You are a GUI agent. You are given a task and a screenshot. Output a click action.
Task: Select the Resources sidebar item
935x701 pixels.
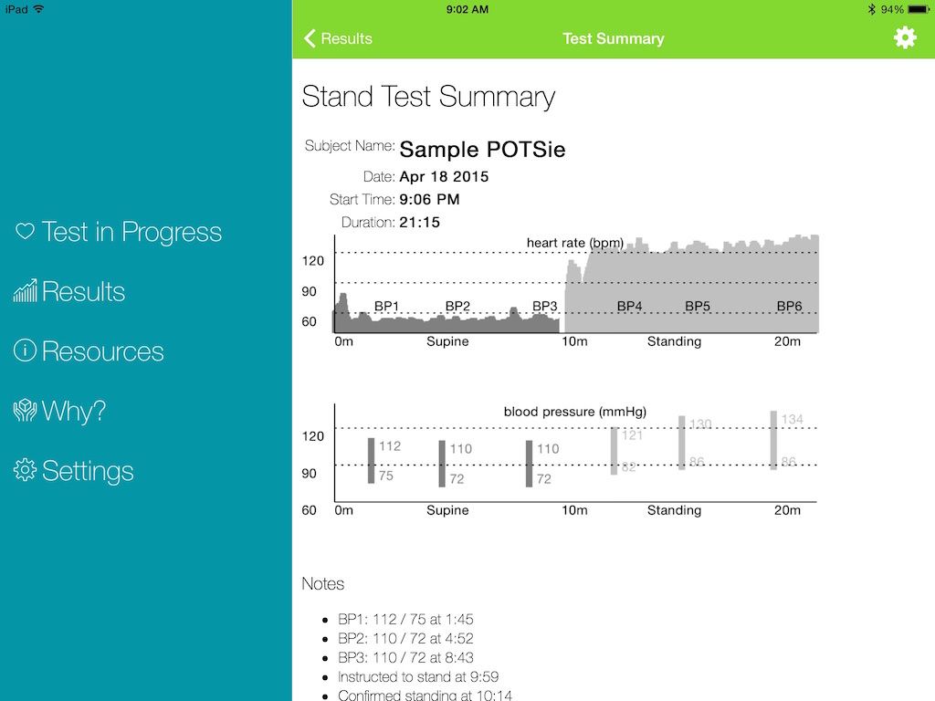point(102,351)
